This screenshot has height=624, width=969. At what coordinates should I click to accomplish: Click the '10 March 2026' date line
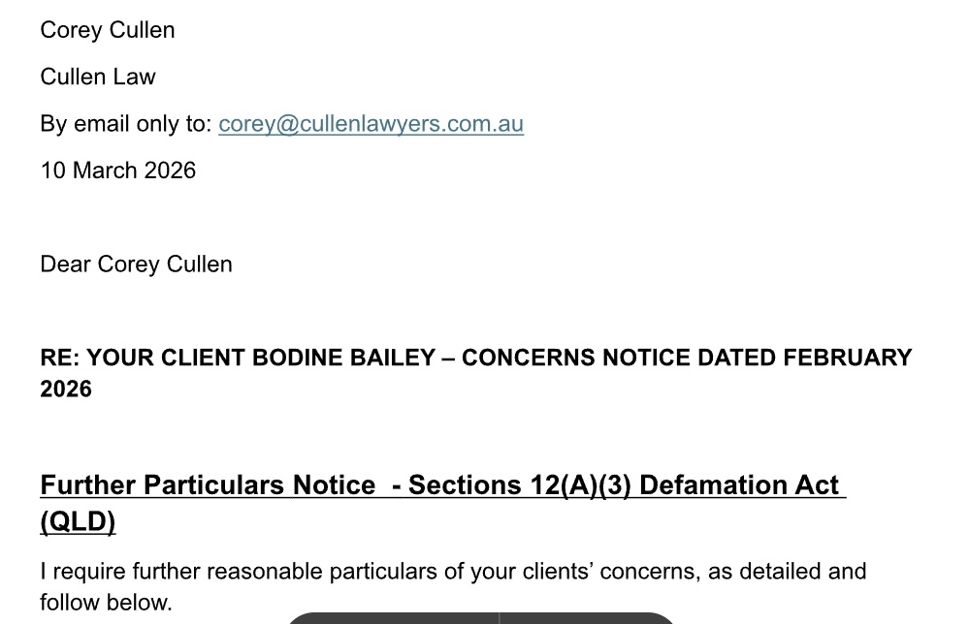118,171
